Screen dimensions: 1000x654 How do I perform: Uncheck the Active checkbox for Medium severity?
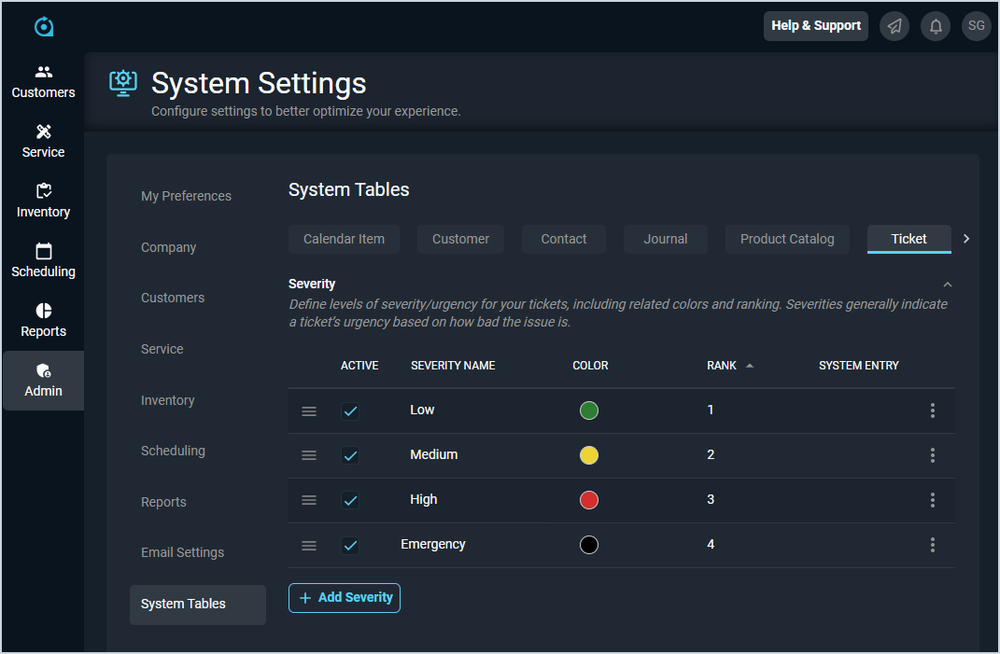(350, 456)
